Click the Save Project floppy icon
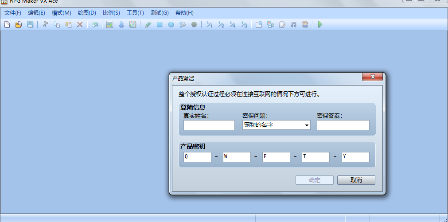Viewport: 448px width, 222px height. pos(30,24)
